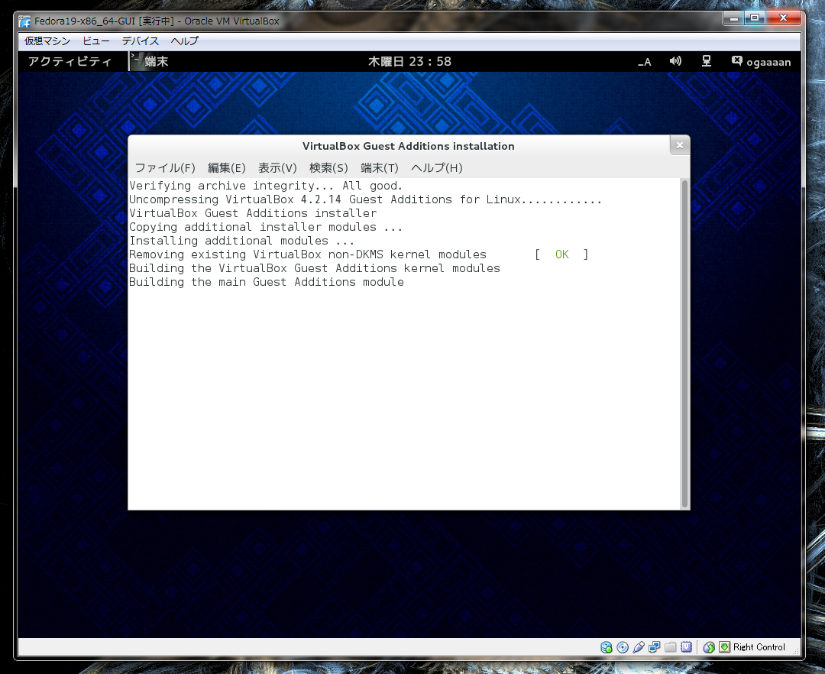Screen dimensions: 825x674
Task: Click the VirtualBox window Fedora icon
Action: (x=24, y=21)
